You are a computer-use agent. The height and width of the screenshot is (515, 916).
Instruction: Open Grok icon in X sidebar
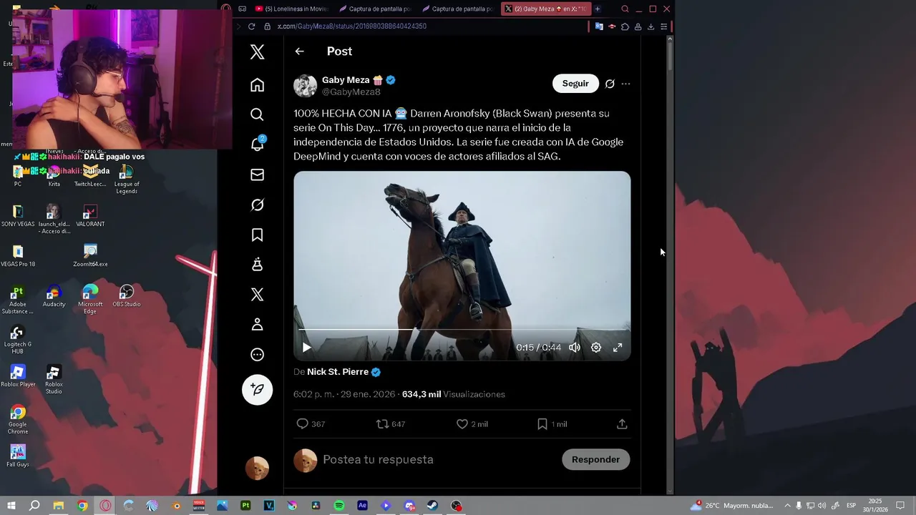pyautogui.click(x=258, y=205)
